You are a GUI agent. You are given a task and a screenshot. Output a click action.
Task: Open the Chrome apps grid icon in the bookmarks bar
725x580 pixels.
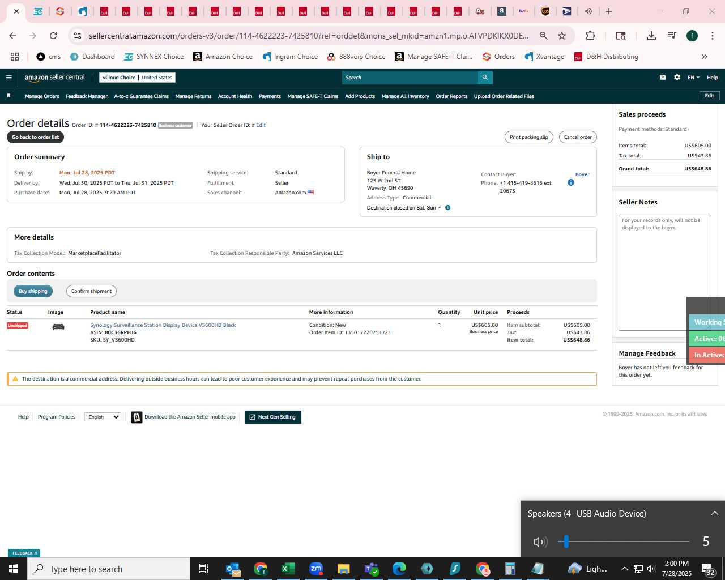coord(15,57)
